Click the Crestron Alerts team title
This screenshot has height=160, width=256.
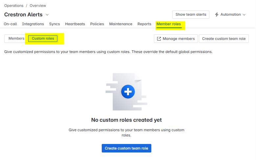coord(23,15)
